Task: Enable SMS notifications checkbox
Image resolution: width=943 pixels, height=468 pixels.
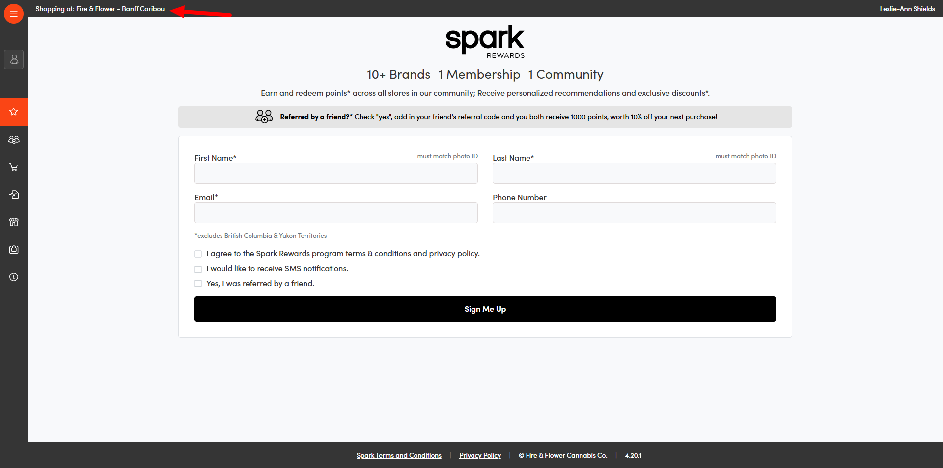Action: [198, 269]
